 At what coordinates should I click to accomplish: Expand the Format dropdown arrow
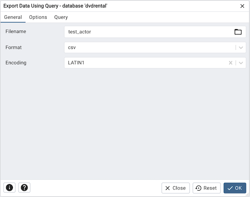pyautogui.click(x=241, y=48)
